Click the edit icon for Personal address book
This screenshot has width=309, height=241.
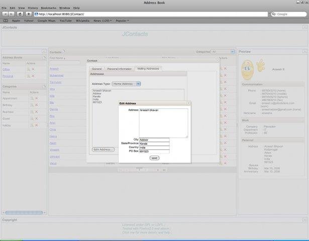[29, 76]
